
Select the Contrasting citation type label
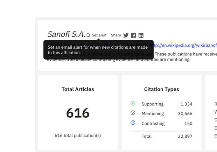click(153, 123)
